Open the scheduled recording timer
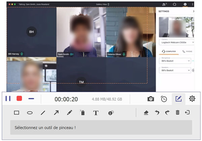Image resolution: width=202 pixels, height=141 pixels. click(164, 99)
